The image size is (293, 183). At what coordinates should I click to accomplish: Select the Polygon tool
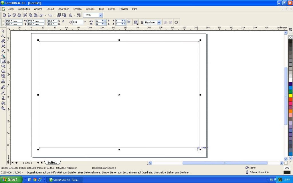tap(3, 71)
